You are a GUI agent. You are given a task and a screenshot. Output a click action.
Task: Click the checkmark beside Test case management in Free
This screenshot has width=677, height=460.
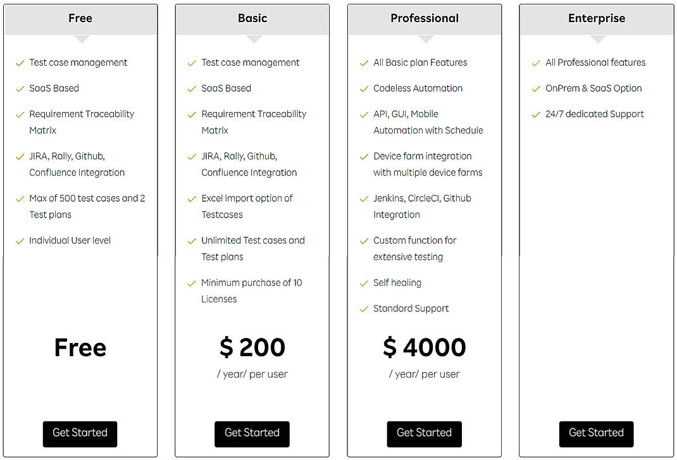(20, 62)
